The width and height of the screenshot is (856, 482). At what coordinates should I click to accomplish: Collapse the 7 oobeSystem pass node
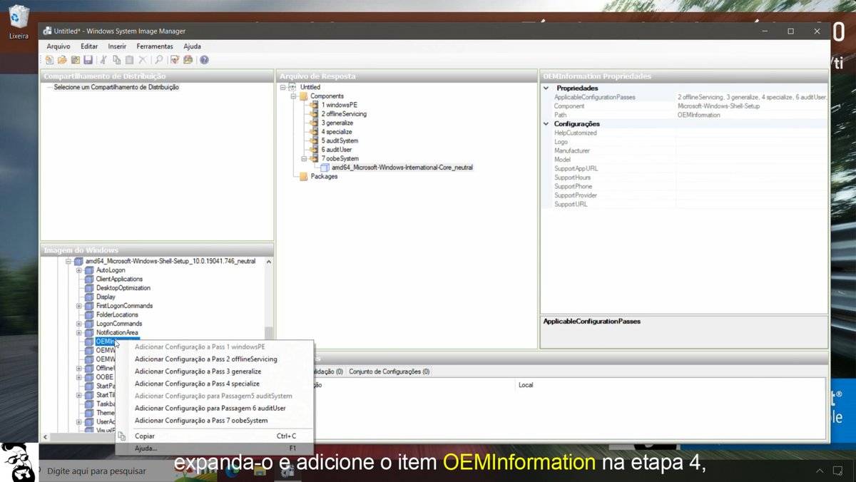(x=304, y=158)
